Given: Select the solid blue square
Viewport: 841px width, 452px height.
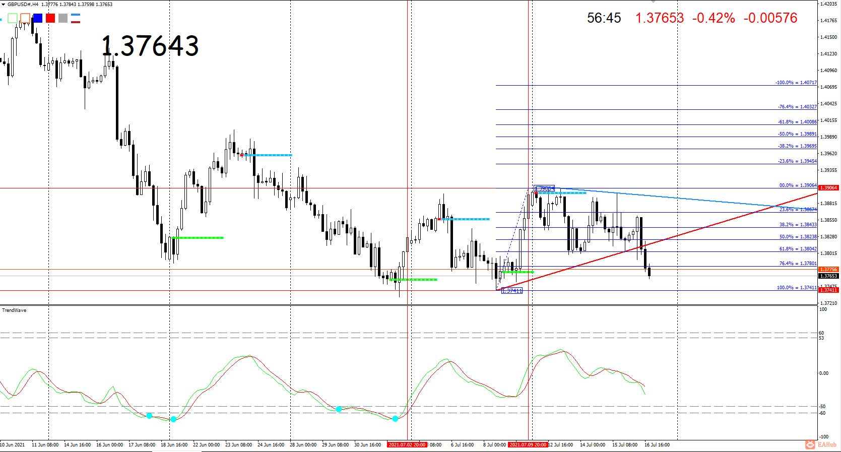Looking at the screenshot, I should pyautogui.click(x=38, y=19).
